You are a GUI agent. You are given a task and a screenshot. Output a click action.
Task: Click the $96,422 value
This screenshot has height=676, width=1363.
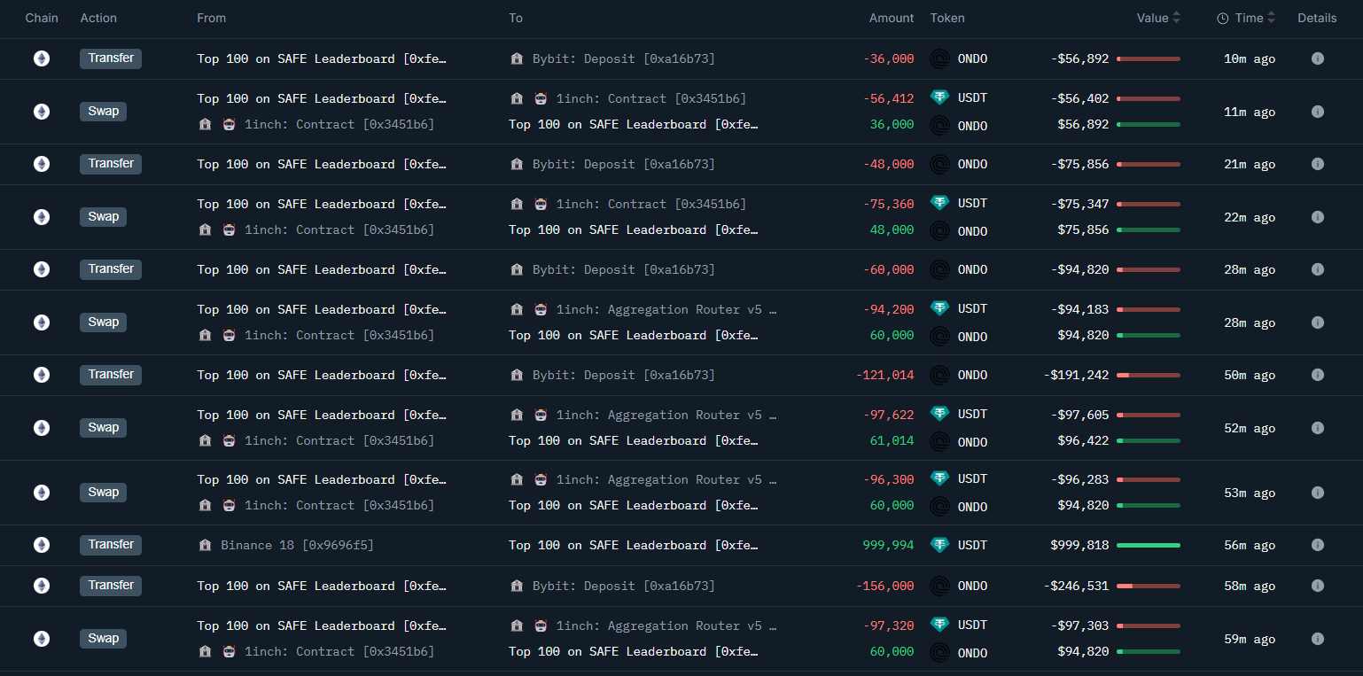(1083, 440)
